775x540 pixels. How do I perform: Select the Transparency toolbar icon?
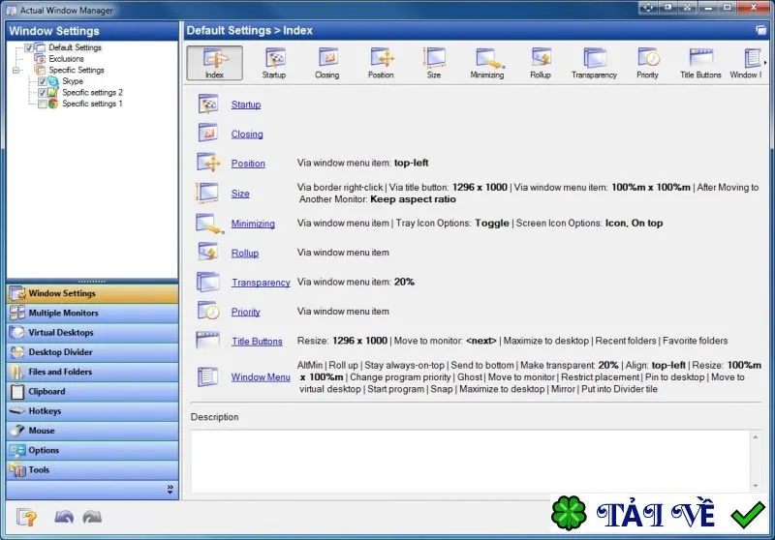point(594,63)
